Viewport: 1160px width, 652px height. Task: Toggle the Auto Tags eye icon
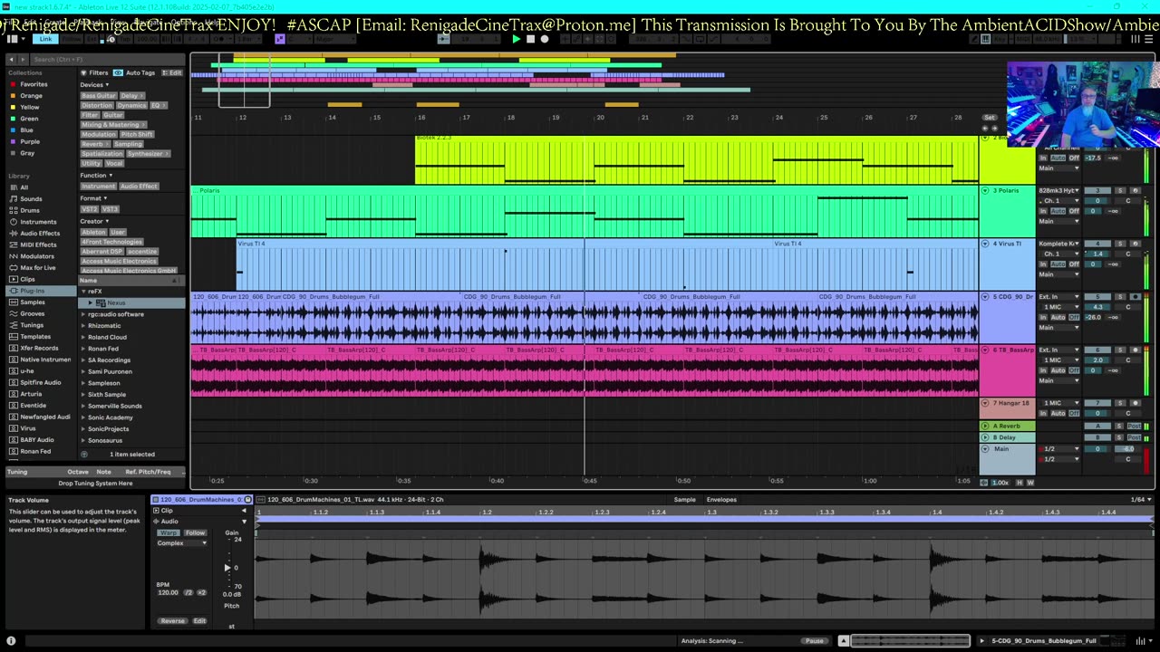118,72
